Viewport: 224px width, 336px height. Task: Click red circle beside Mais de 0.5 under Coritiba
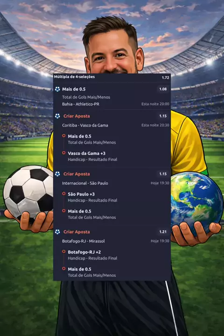point(63,136)
